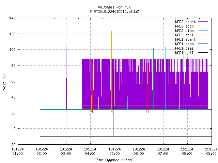Screen dimensions: 218x163
Task: Click the y-axis label 'Volt (V)'
Action: (x=4, y=81)
